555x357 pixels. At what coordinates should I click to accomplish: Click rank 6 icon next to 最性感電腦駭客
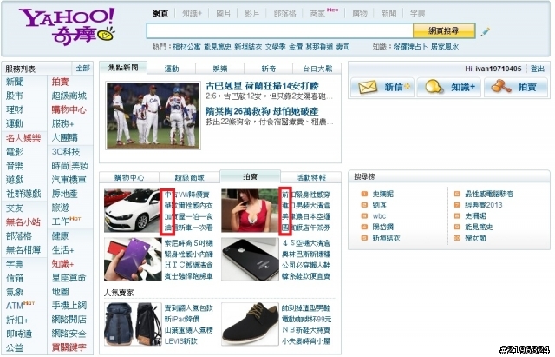[x=457, y=194]
